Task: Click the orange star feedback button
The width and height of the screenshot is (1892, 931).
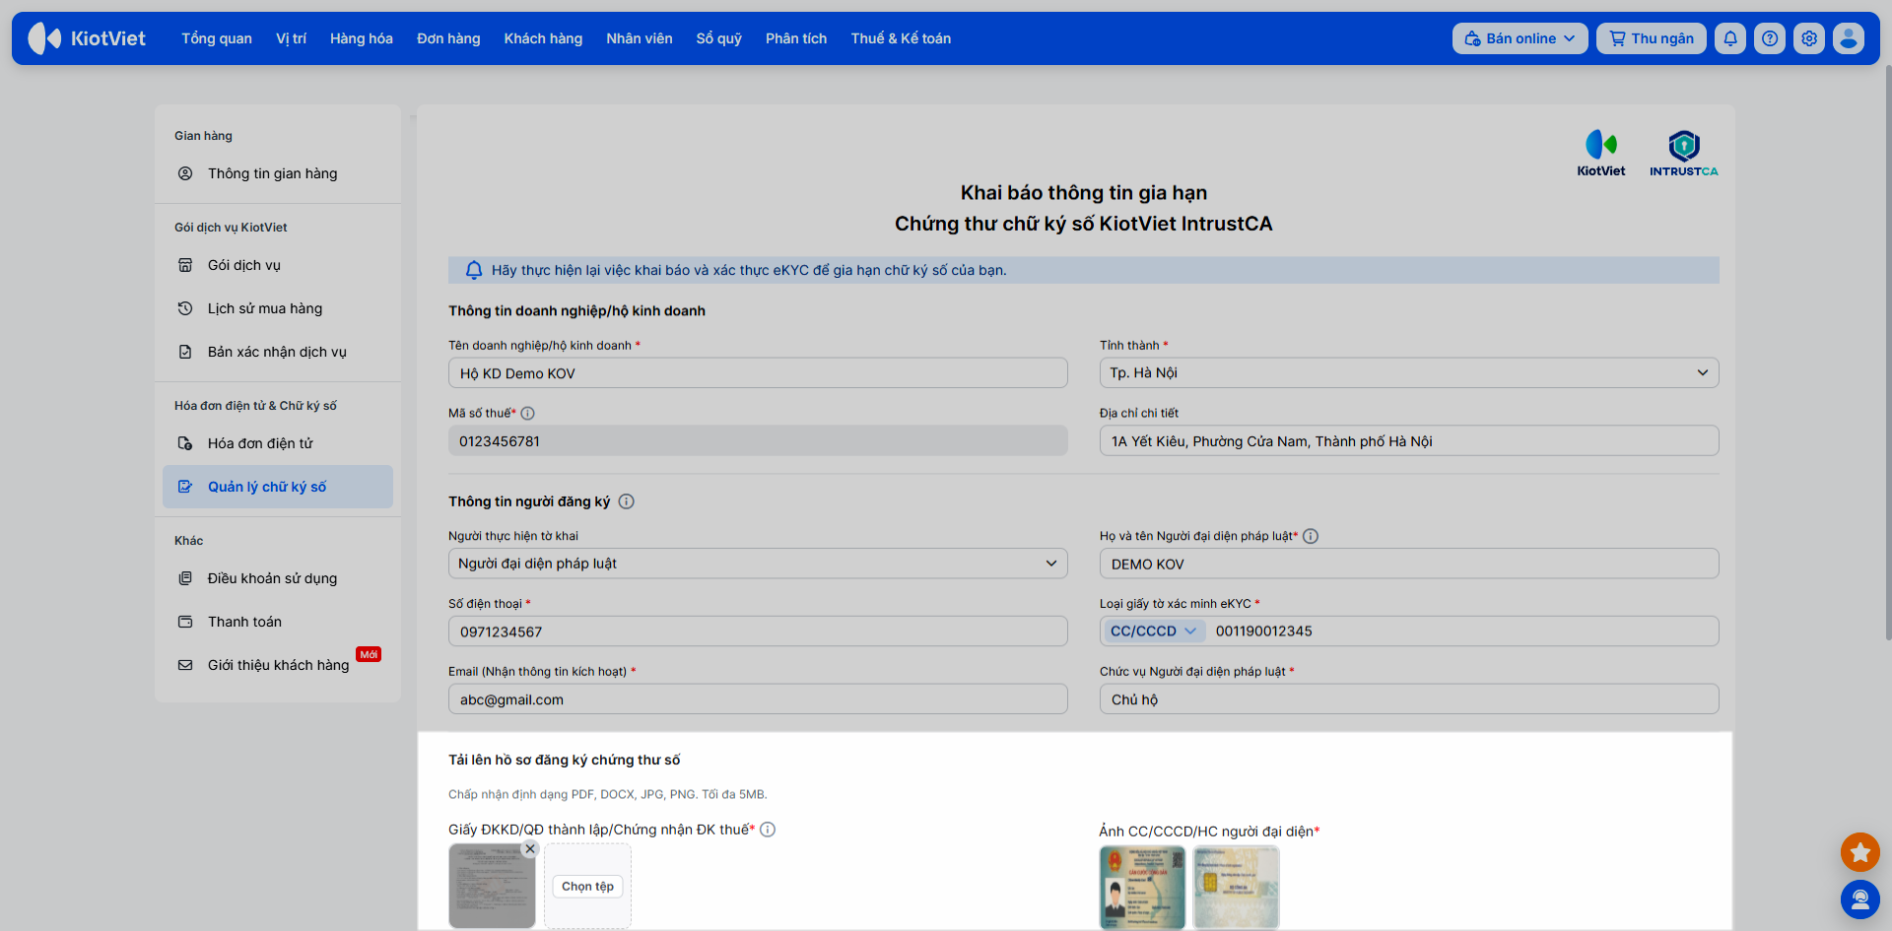Action: click(x=1859, y=852)
